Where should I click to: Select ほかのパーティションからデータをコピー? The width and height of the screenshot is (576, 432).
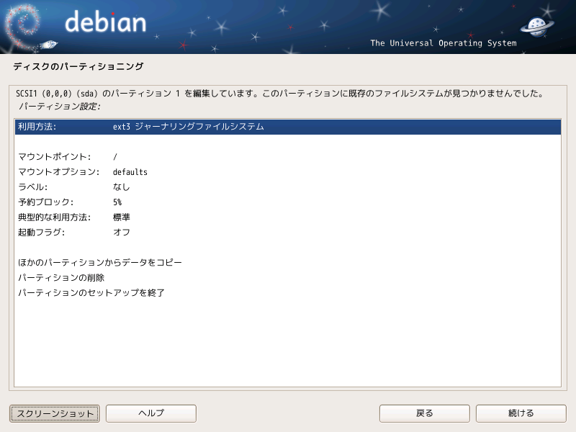(x=287, y=262)
